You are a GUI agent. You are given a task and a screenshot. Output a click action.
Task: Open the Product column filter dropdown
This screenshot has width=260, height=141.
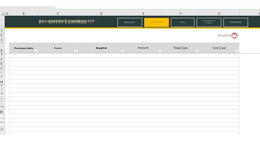coord(76,51)
